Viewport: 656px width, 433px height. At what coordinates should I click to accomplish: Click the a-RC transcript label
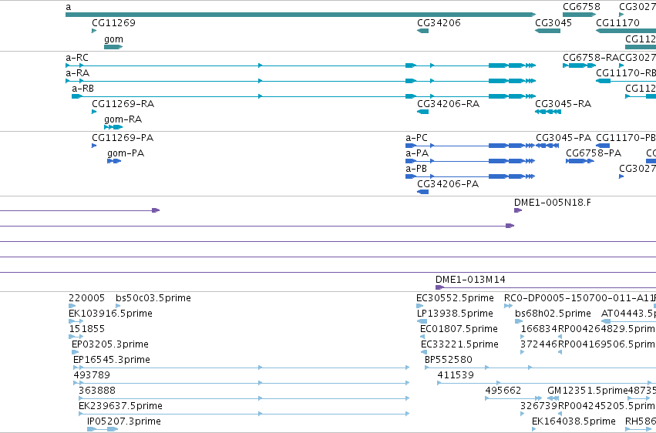coord(77,58)
